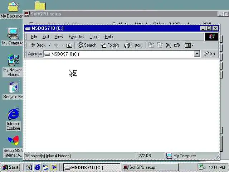
Task: Click the Windows flag throbber logo
Action: (211, 37)
